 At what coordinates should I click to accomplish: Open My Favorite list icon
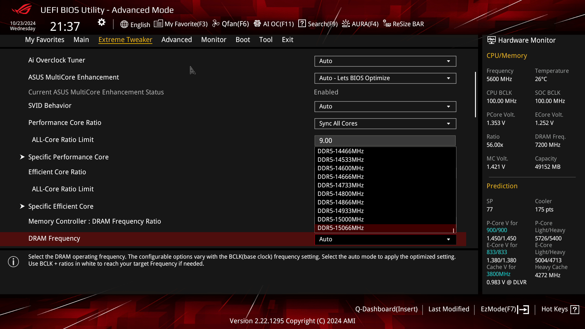(x=158, y=24)
